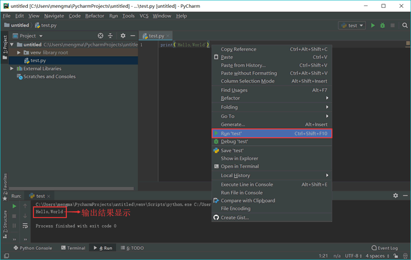Open the 'test' run configuration dropdown

click(x=352, y=25)
